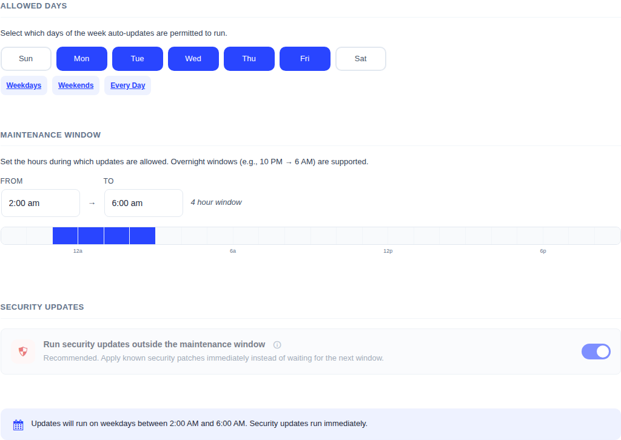Click the 12p label under timeline
621x440 pixels.
tap(388, 251)
